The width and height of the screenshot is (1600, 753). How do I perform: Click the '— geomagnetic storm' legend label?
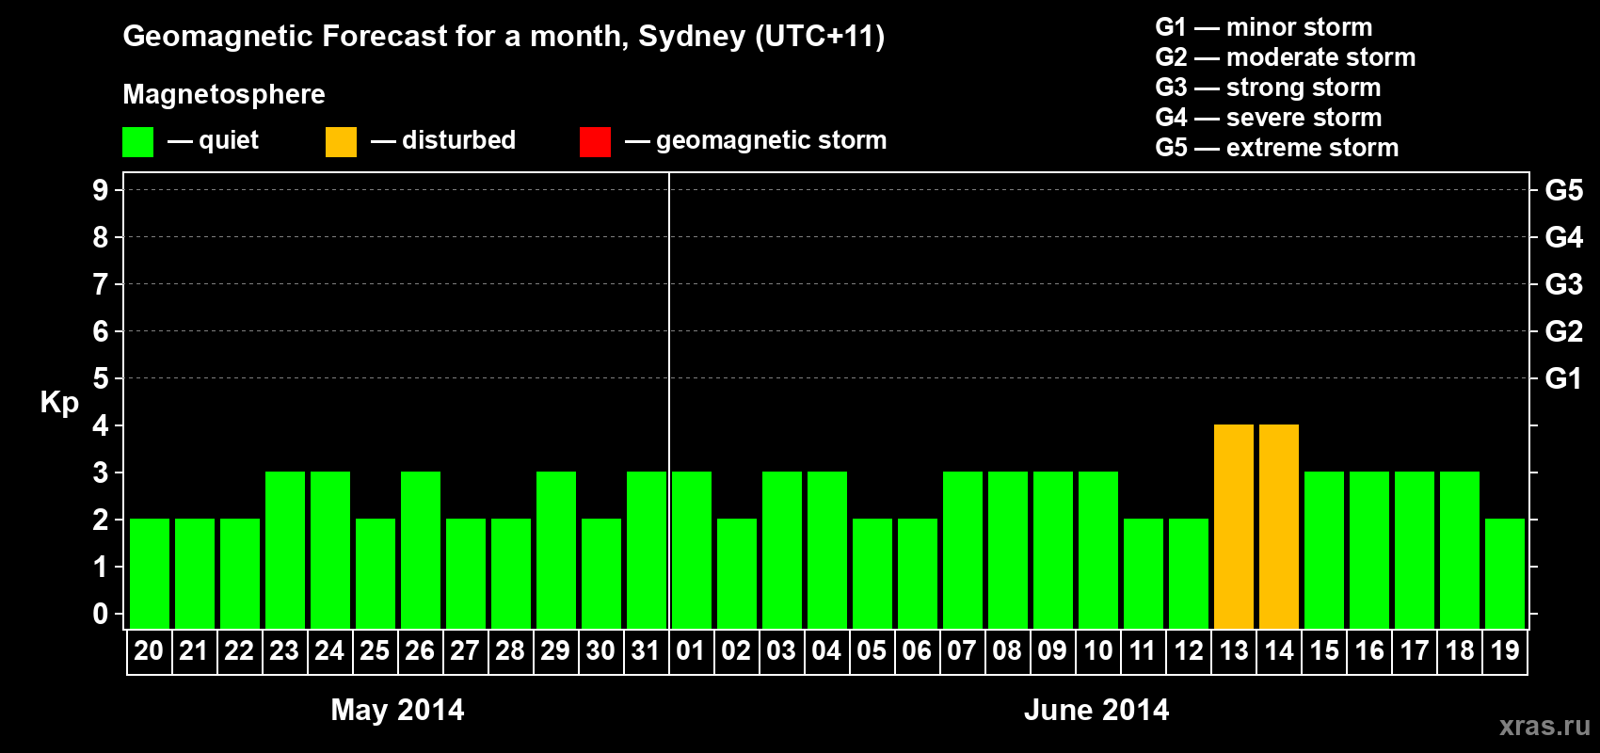click(756, 140)
